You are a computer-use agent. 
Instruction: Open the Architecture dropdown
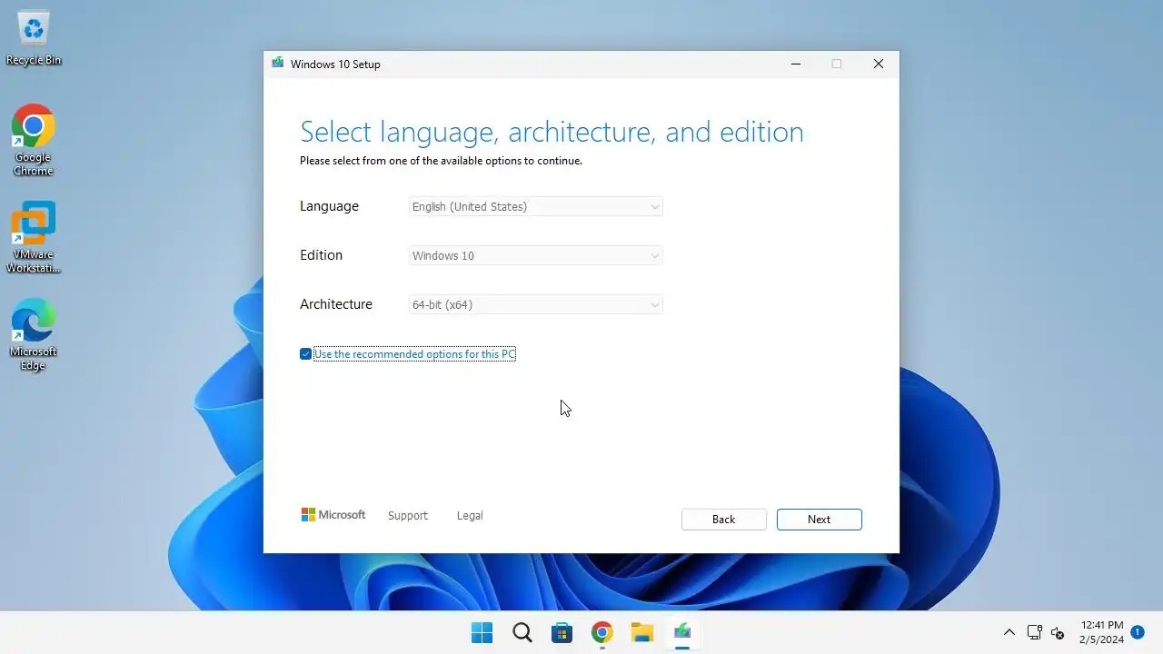coord(536,305)
